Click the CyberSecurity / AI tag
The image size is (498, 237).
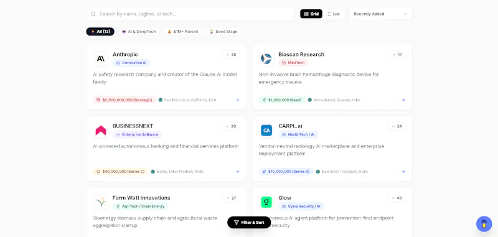(301, 207)
